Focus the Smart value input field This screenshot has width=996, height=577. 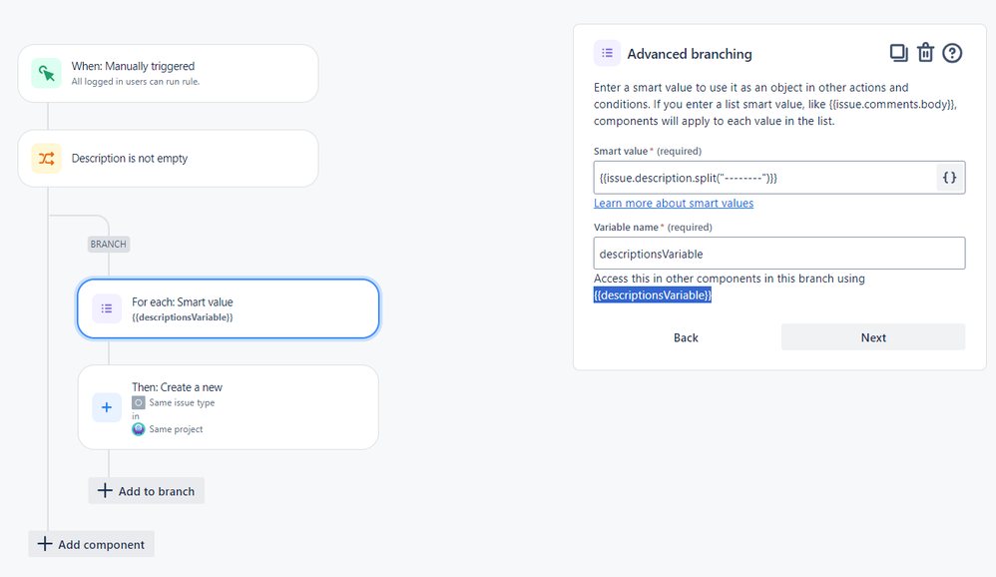(x=764, y=178)
